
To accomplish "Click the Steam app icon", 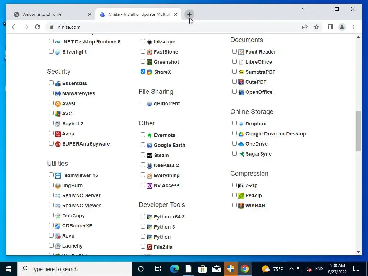I will 149,155.
